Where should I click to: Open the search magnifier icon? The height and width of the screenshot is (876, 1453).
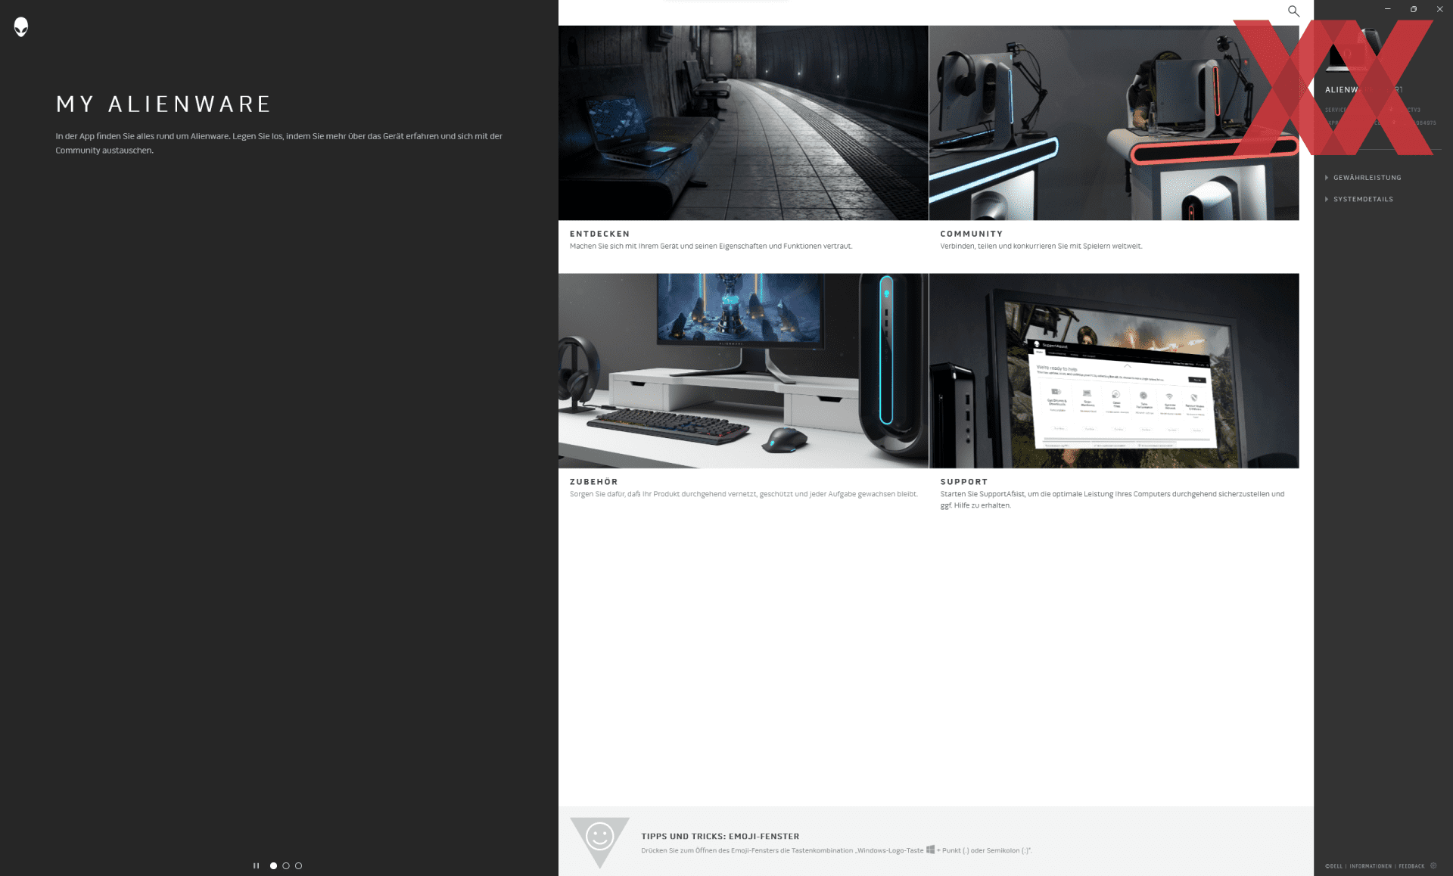pos(1293,11)
